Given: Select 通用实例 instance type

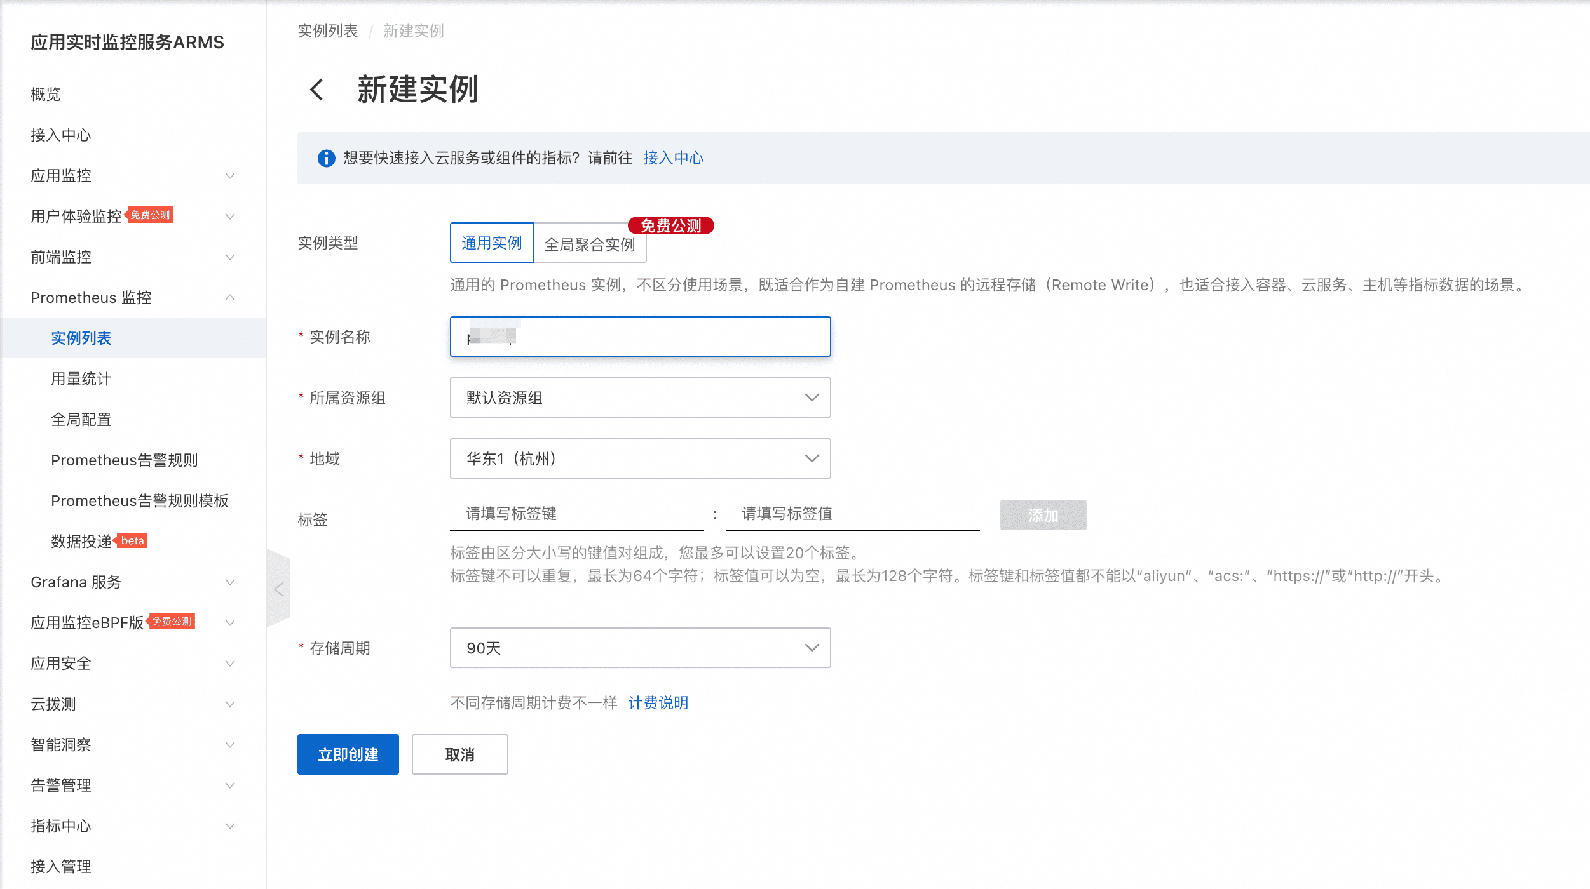Looking at the screenshot, I should coord(491,243).
